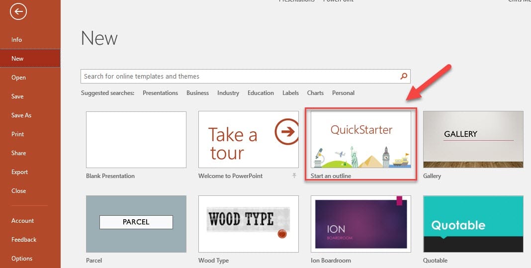Pick the Gallery theme thumbnail
This screenshot has height=268, width=531.
pos(473,140)
